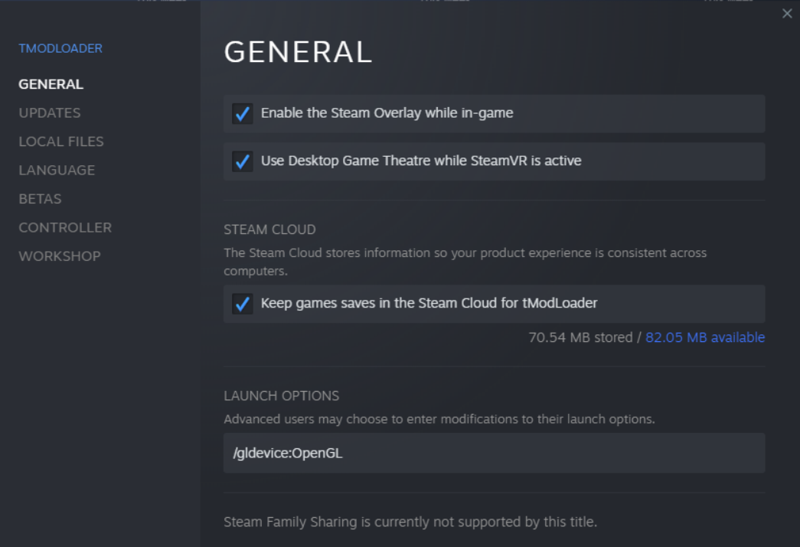Screen dimensions: 800x547
Task: Select the GENERAL tab in sidebar
Action: [51, 84]
